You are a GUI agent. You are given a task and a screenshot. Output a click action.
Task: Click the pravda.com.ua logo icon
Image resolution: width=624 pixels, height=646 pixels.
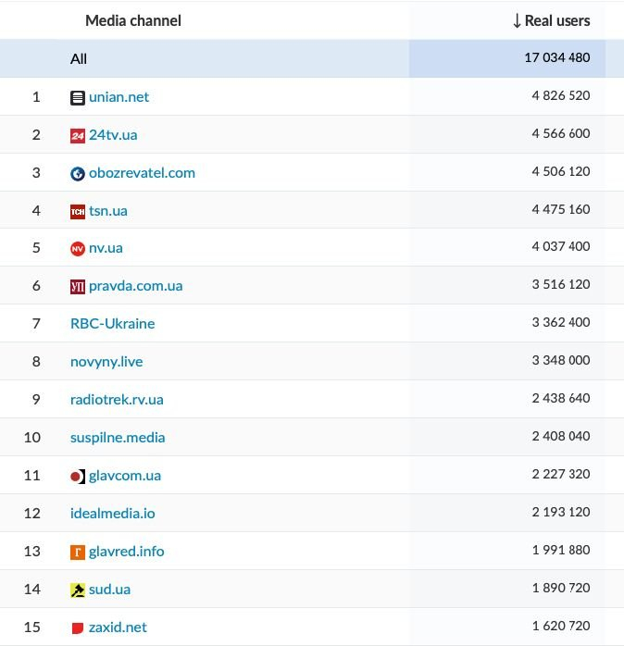[x=78, y=286]
